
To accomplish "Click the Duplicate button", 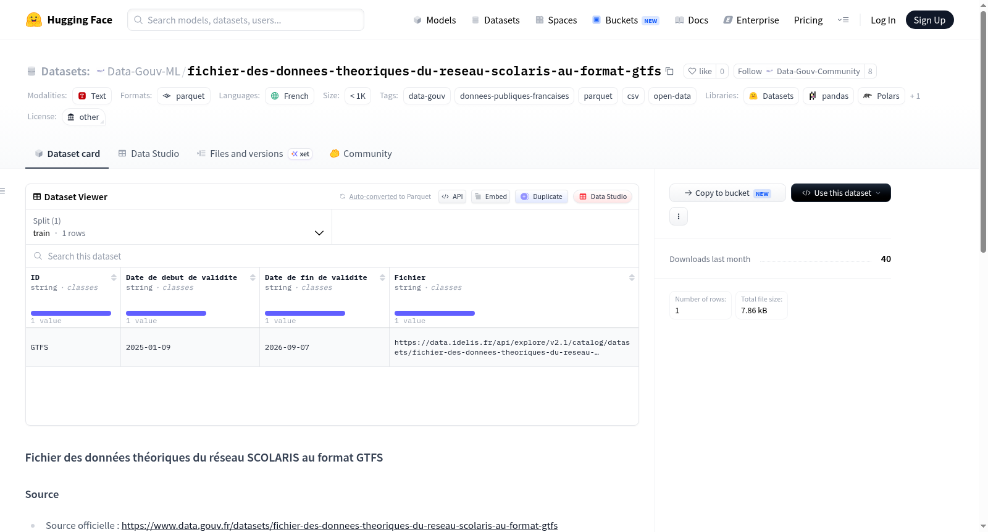I will pyautogui.click(x=542, y=196).
